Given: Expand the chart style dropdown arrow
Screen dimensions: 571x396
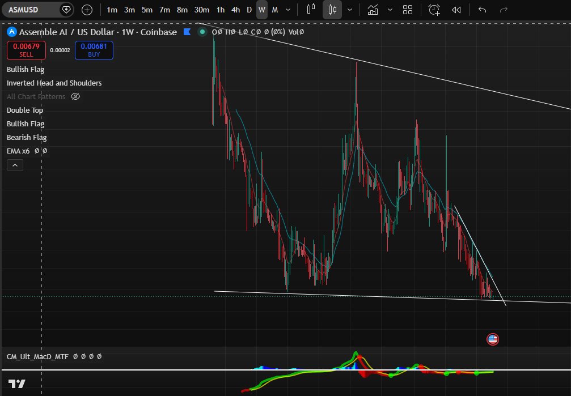Looking at the screenshot, I should (350, 10).
